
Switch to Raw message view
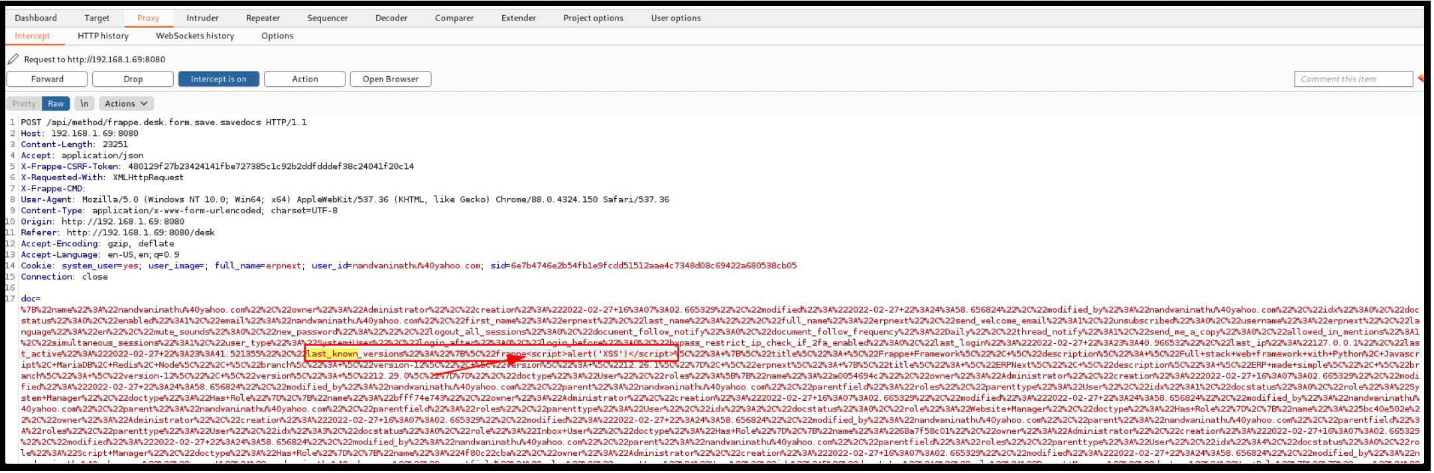[x=56, y=103]
